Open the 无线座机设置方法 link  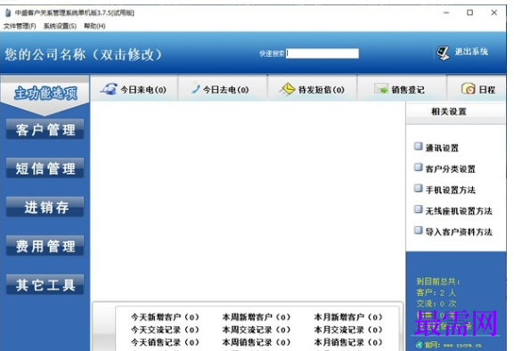point(459,211)
